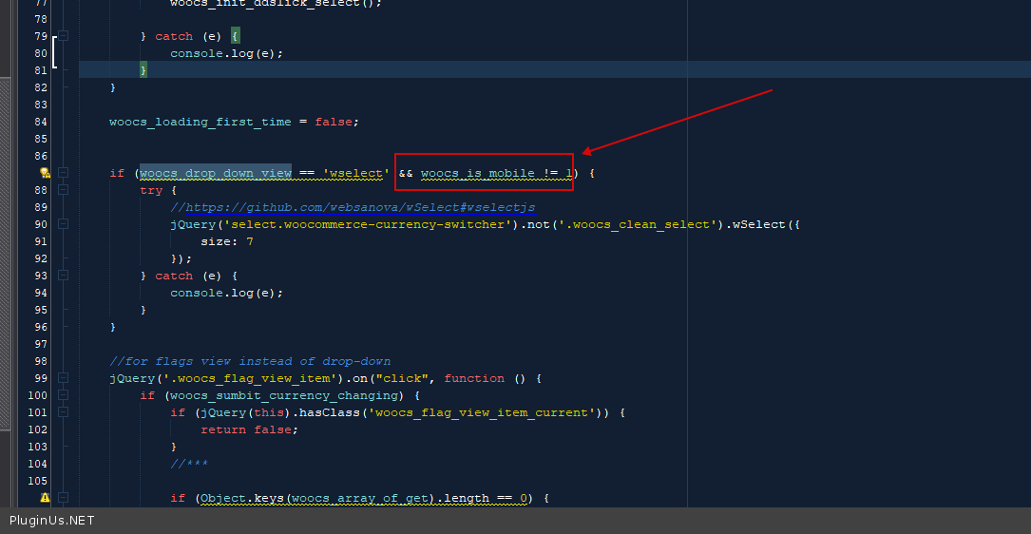Fold the hasClass if block at line 101

[63, 412]
